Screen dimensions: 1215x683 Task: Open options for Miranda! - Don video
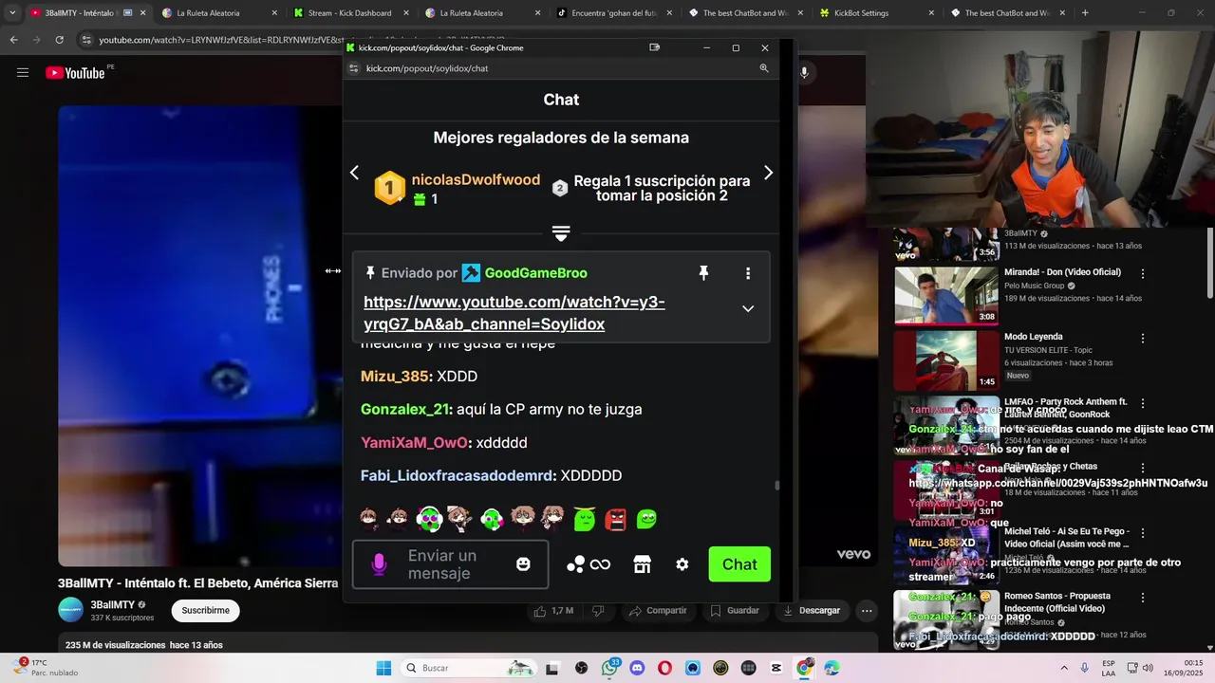[x=1143, y=274]
